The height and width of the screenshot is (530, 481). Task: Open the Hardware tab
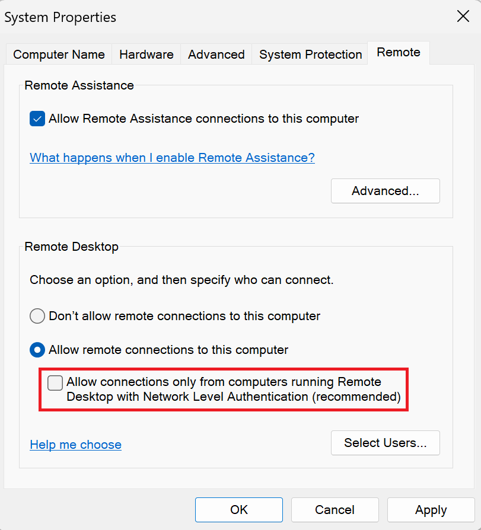pos(146,55)
